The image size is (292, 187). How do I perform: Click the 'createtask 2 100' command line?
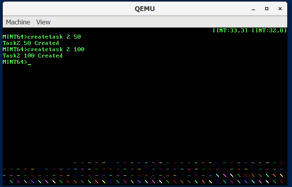[x=43, y=49]
